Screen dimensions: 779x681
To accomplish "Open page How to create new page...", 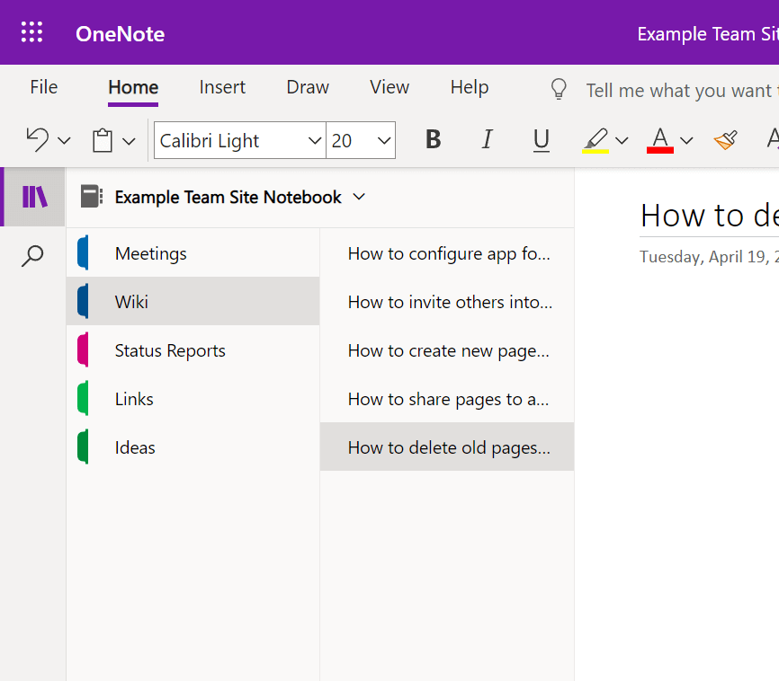I will pyautogui.click(x=447, y=350).
